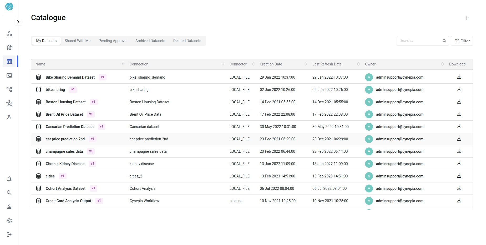Expand the sidebar with the chevron arrow
The image size is (486, 245).
[x=18, y=22]
